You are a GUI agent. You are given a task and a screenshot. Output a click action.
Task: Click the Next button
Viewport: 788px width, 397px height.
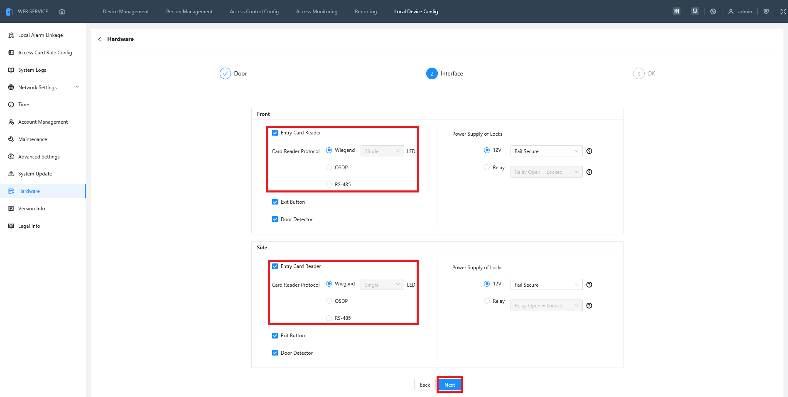coord(449,385)
